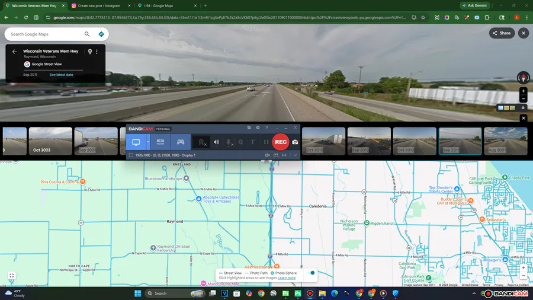Open the Bandicam audio signal icon
Viewport: 533px width, 300px height.
pyautogui.click(x=284, y=155)
